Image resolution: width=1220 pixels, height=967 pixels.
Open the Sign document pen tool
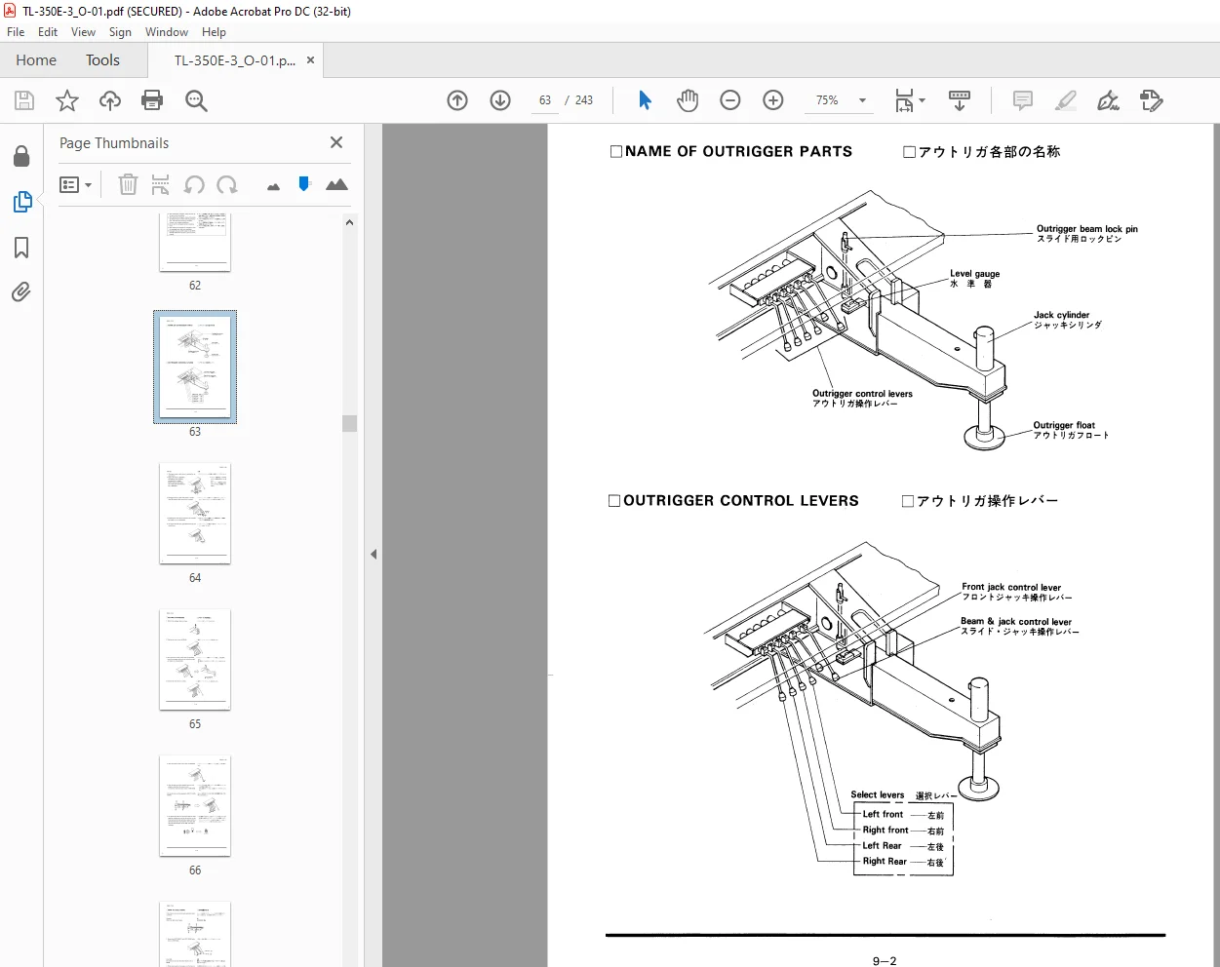point(1108,100)
